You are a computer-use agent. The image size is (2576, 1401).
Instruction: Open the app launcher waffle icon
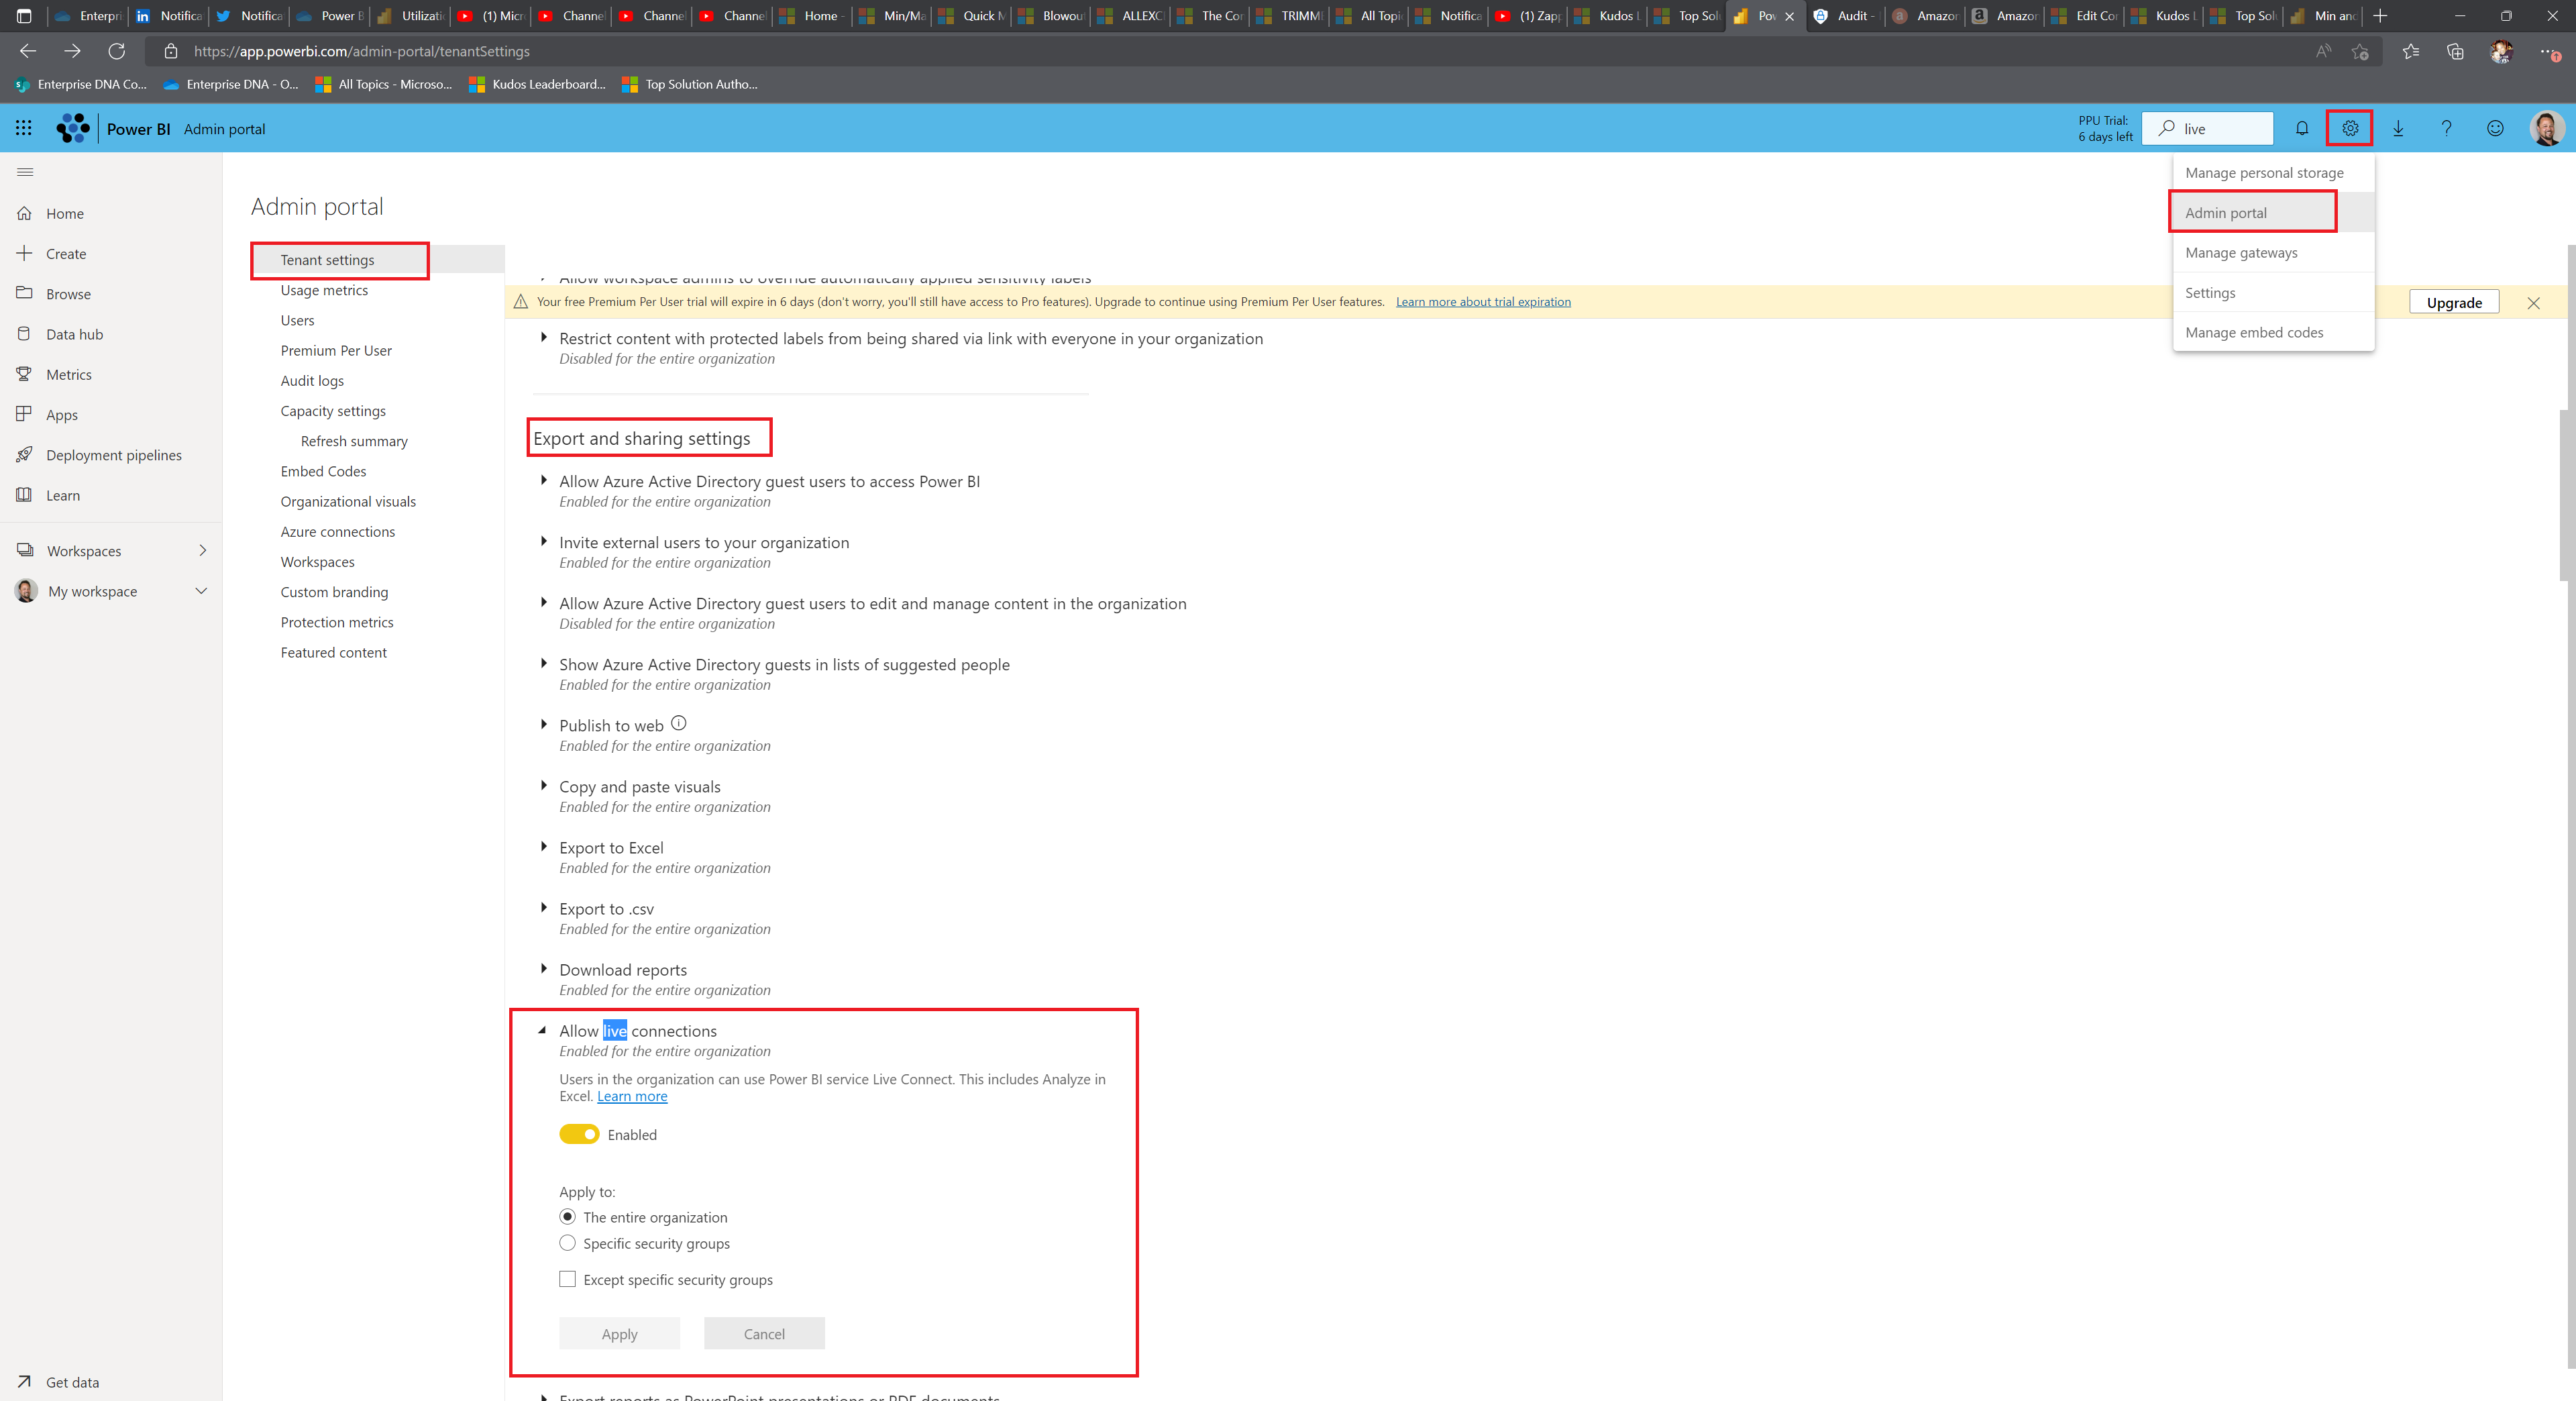[24, 128]
